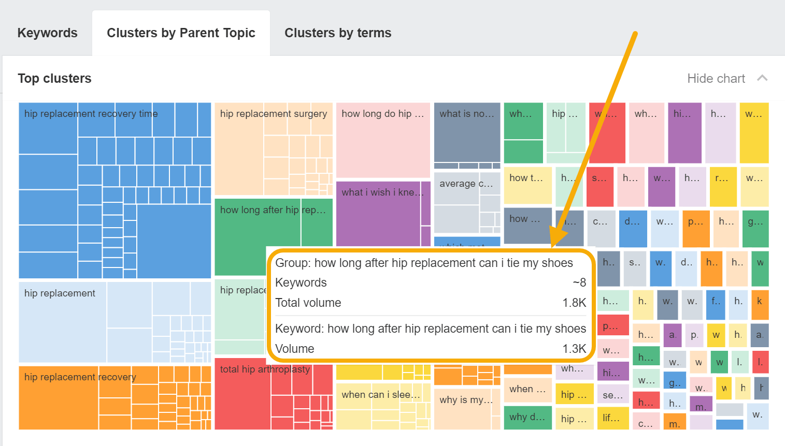785x446 pixels.
Task: Select the Clusters by Parent Topic tab
Action: pos(181,33)
